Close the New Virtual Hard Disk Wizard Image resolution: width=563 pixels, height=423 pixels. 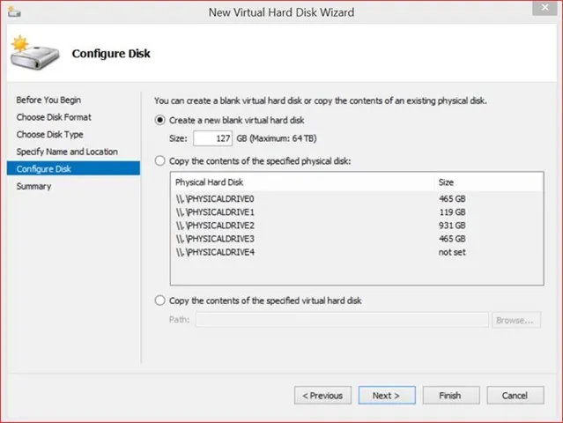click(x=544, y=8)
